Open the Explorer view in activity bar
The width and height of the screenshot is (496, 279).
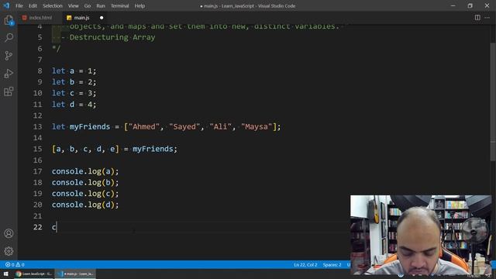pyautogui.click(x=9, y=20)
